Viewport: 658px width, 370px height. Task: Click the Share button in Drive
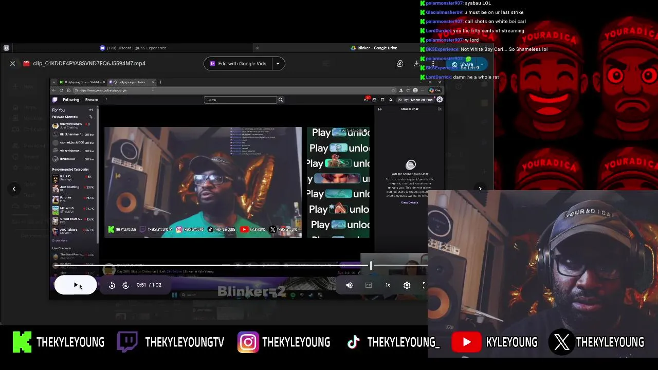coord(462,65)
